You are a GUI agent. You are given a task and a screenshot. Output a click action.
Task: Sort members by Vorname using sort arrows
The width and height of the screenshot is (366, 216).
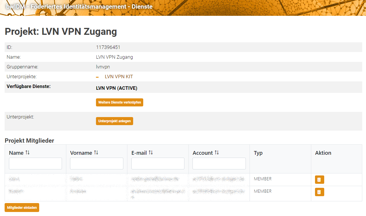pyautogui.click(x=96, y=153)
